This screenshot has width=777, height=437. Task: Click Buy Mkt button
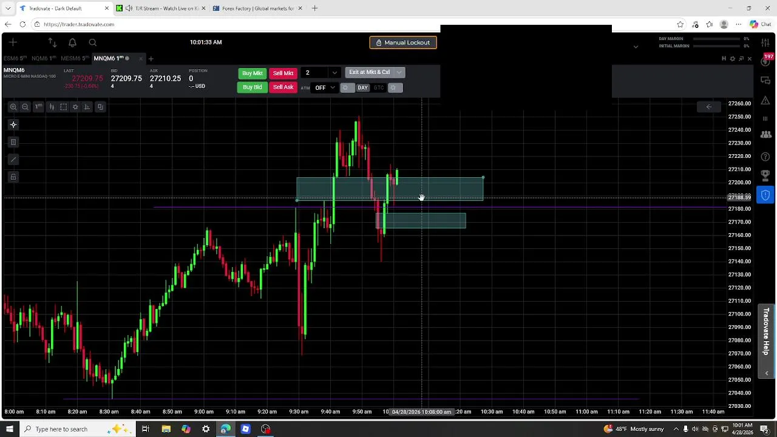253,73
